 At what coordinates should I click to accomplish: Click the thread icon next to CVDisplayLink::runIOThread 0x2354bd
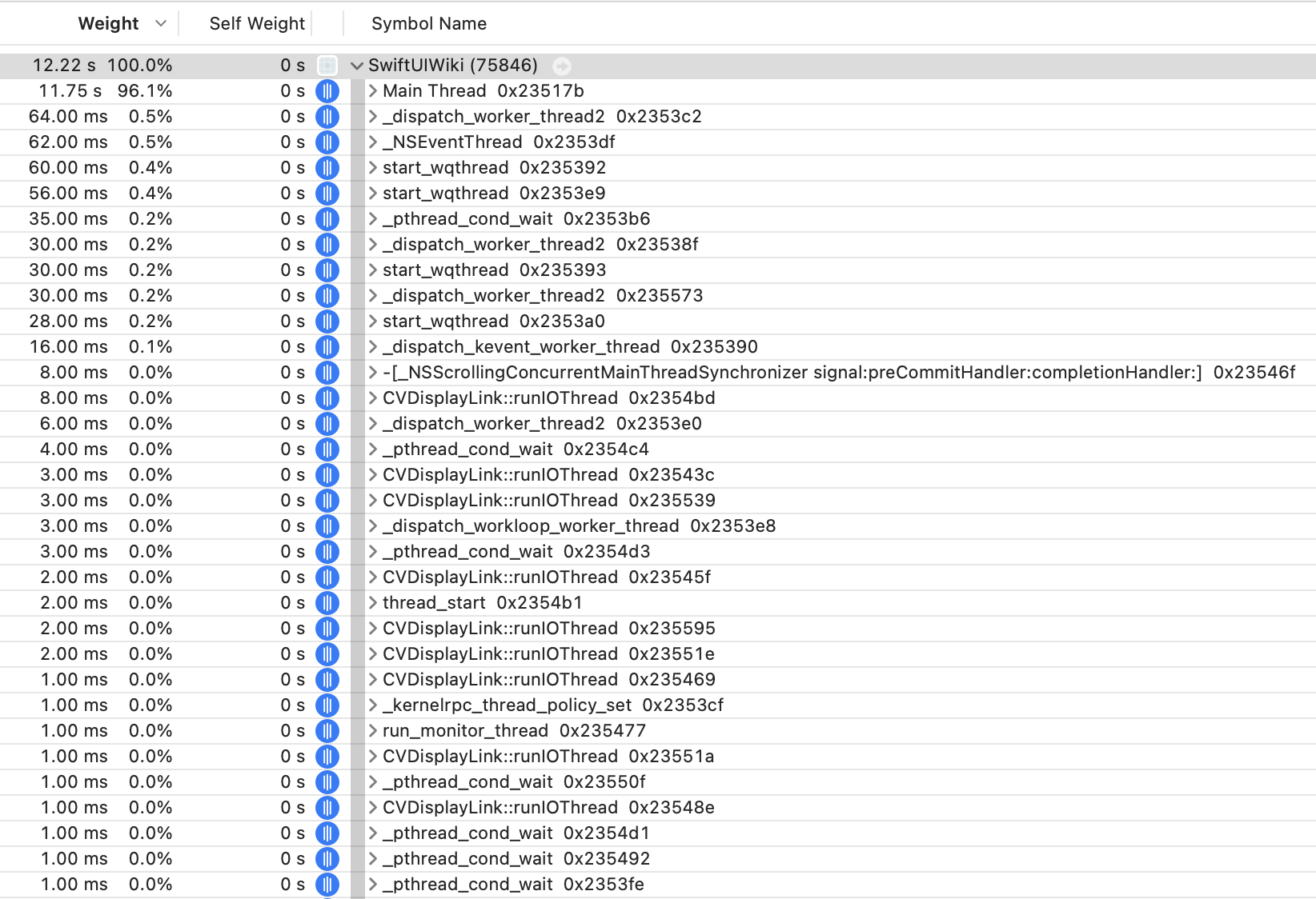tap(327, 398)
